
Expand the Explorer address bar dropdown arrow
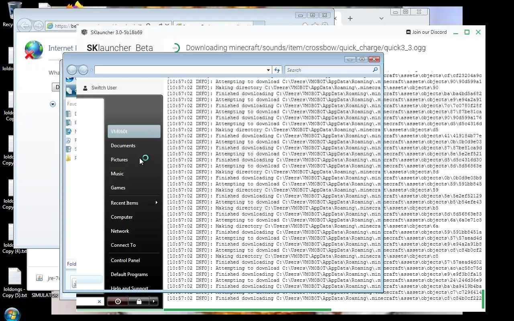point(268,70)
